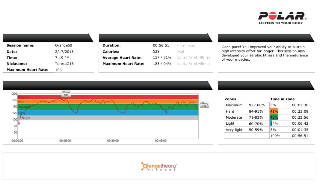This screenshot has height=188, width=323.
Task: Click the orange 41% Hard time bar
Action: coord(274,111)
